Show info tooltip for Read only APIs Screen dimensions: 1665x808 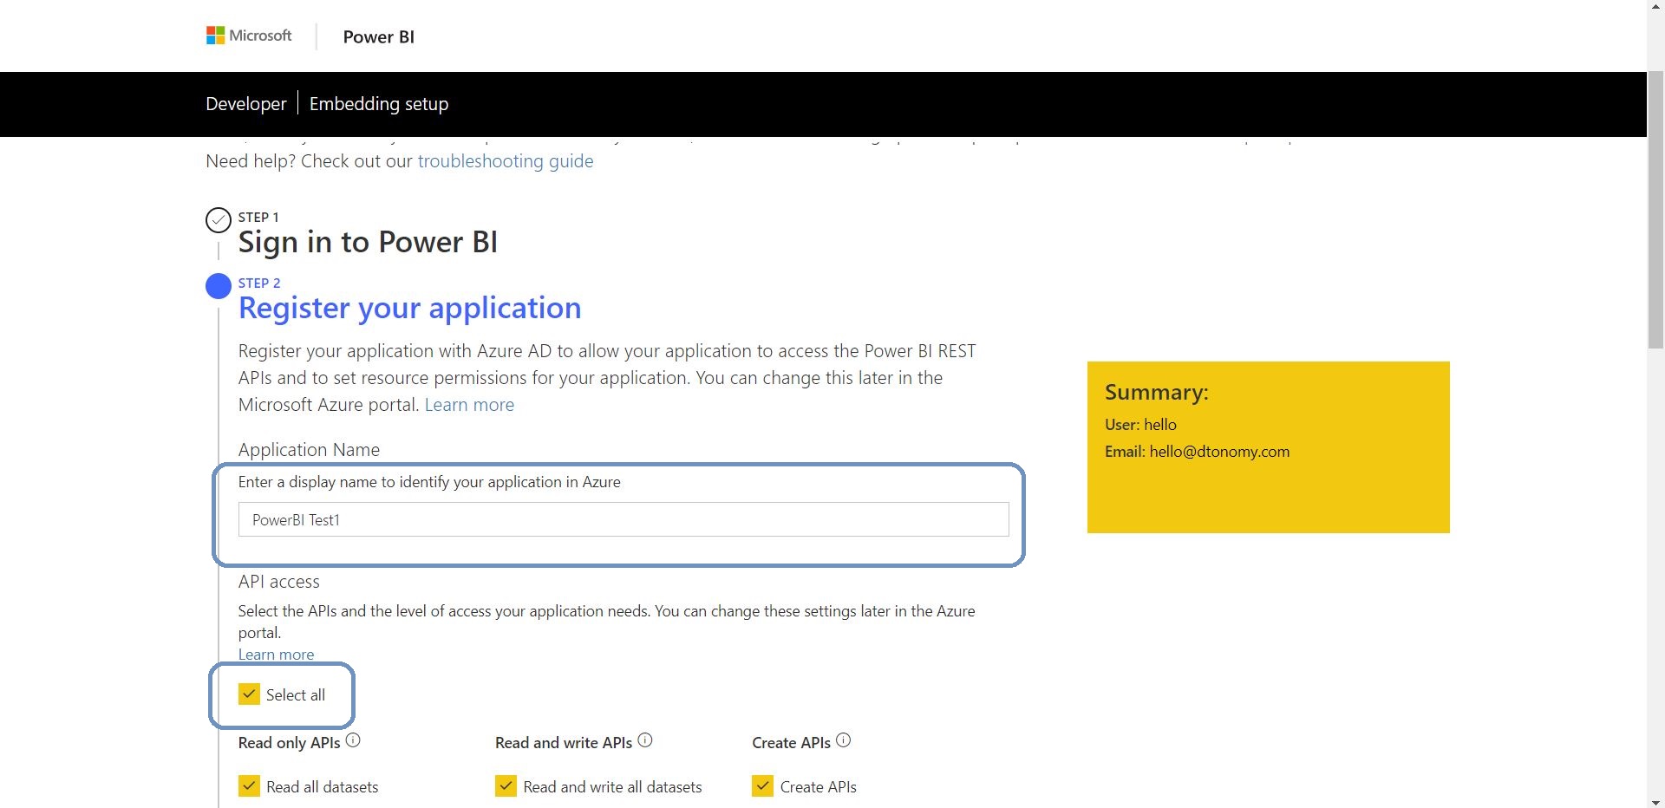coord(353,740)
